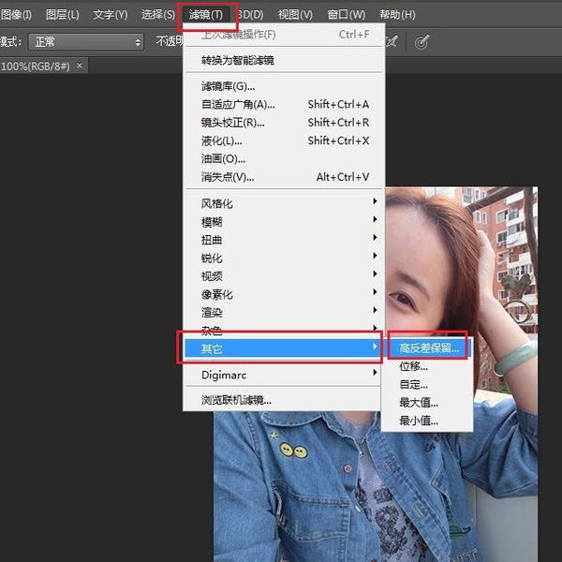The height and width of the screenshot is (562, 562).
Task: Choose 最小值... from the submenu
Action: point(419,421)
